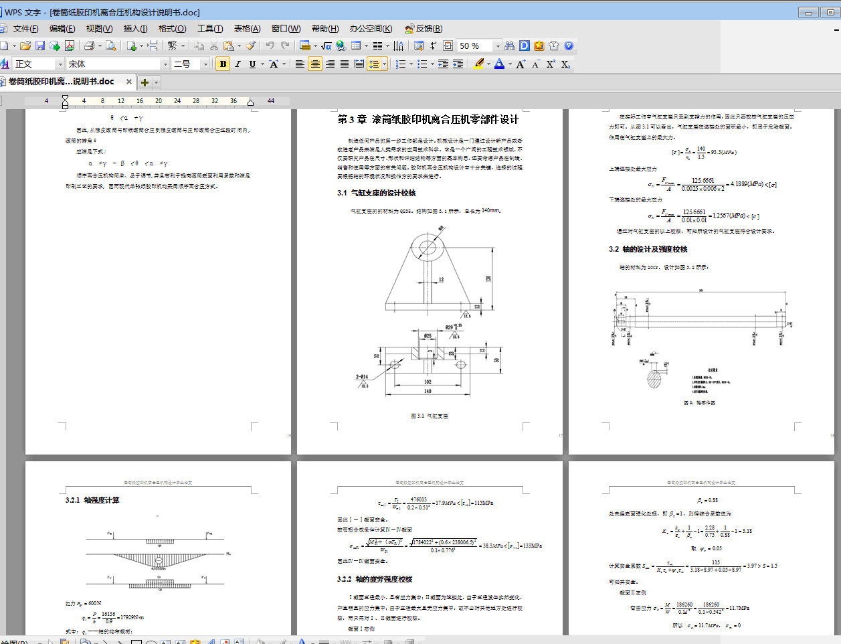841x644 pixels.
Task: Expand the numbered list options arrow
Action: tap(411, 64)
